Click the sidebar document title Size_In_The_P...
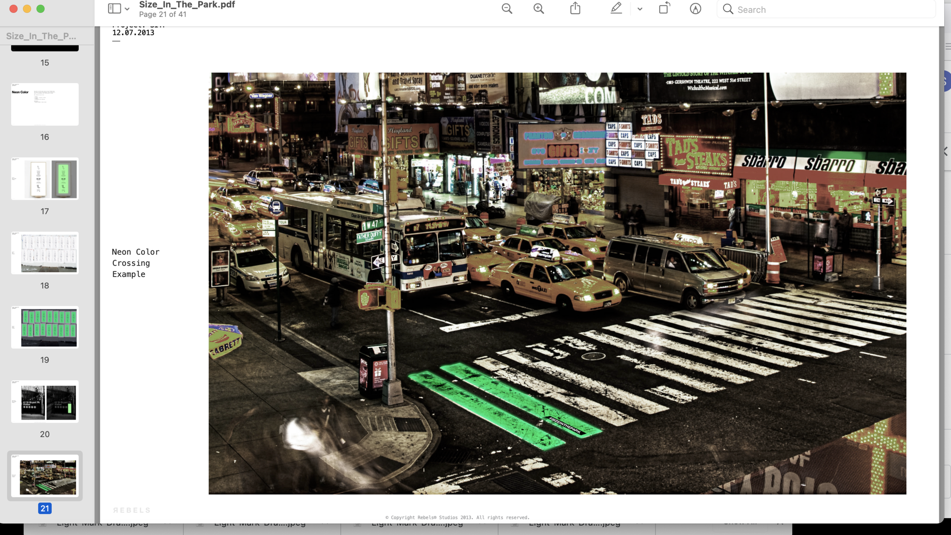This screenshot has height=535, width=951. coord(41,36)
